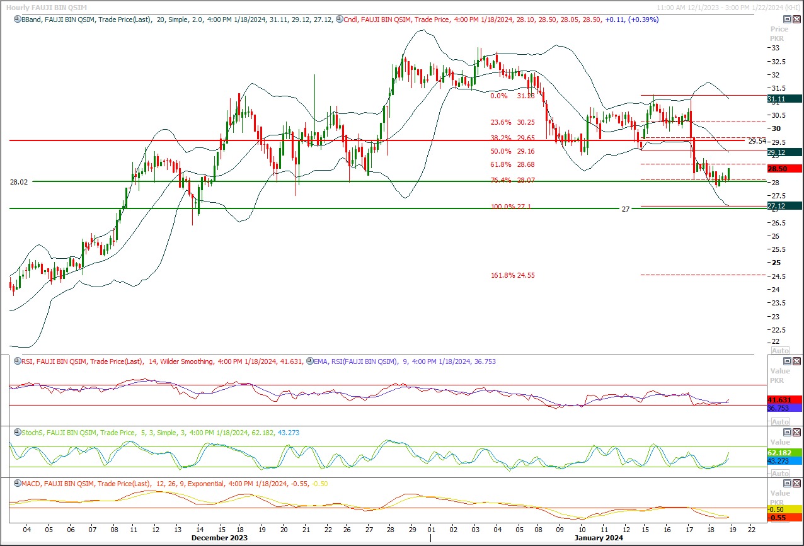Click the 29.12 middle band price tag
The width and height of the screenshot is (804, 546).
(784, 152)
